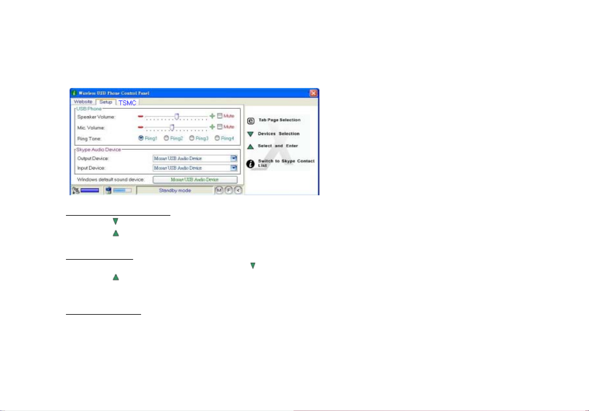Click the 'Devices Selection' label
The image size is (589, 411).
(279, 134)
